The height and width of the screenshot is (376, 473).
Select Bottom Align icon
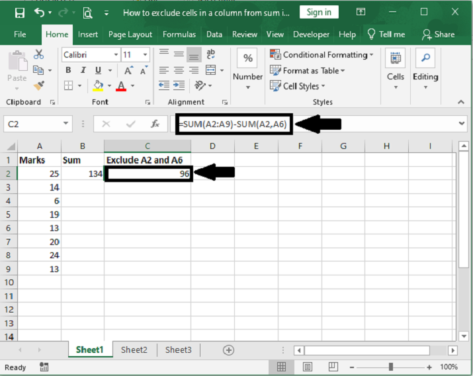tap(194, 55)
